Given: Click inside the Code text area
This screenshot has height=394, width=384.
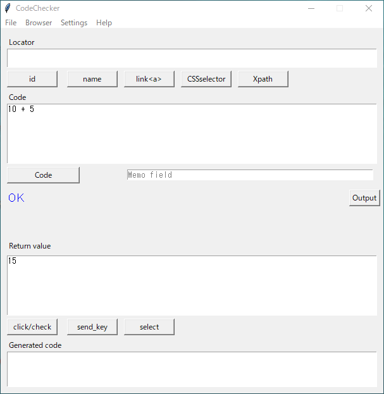Looking at the screenshot, I should click(x=192, y=133).
